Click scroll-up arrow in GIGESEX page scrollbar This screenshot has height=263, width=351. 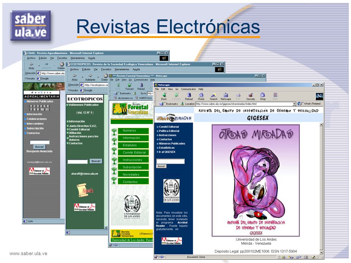321,125
